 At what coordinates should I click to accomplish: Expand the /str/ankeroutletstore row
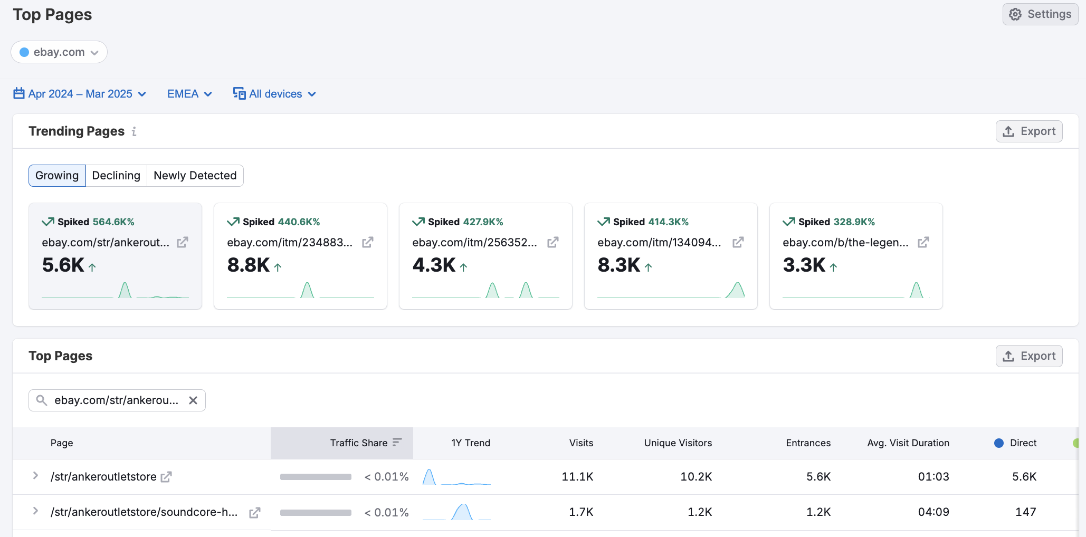(x=35, y=476)
